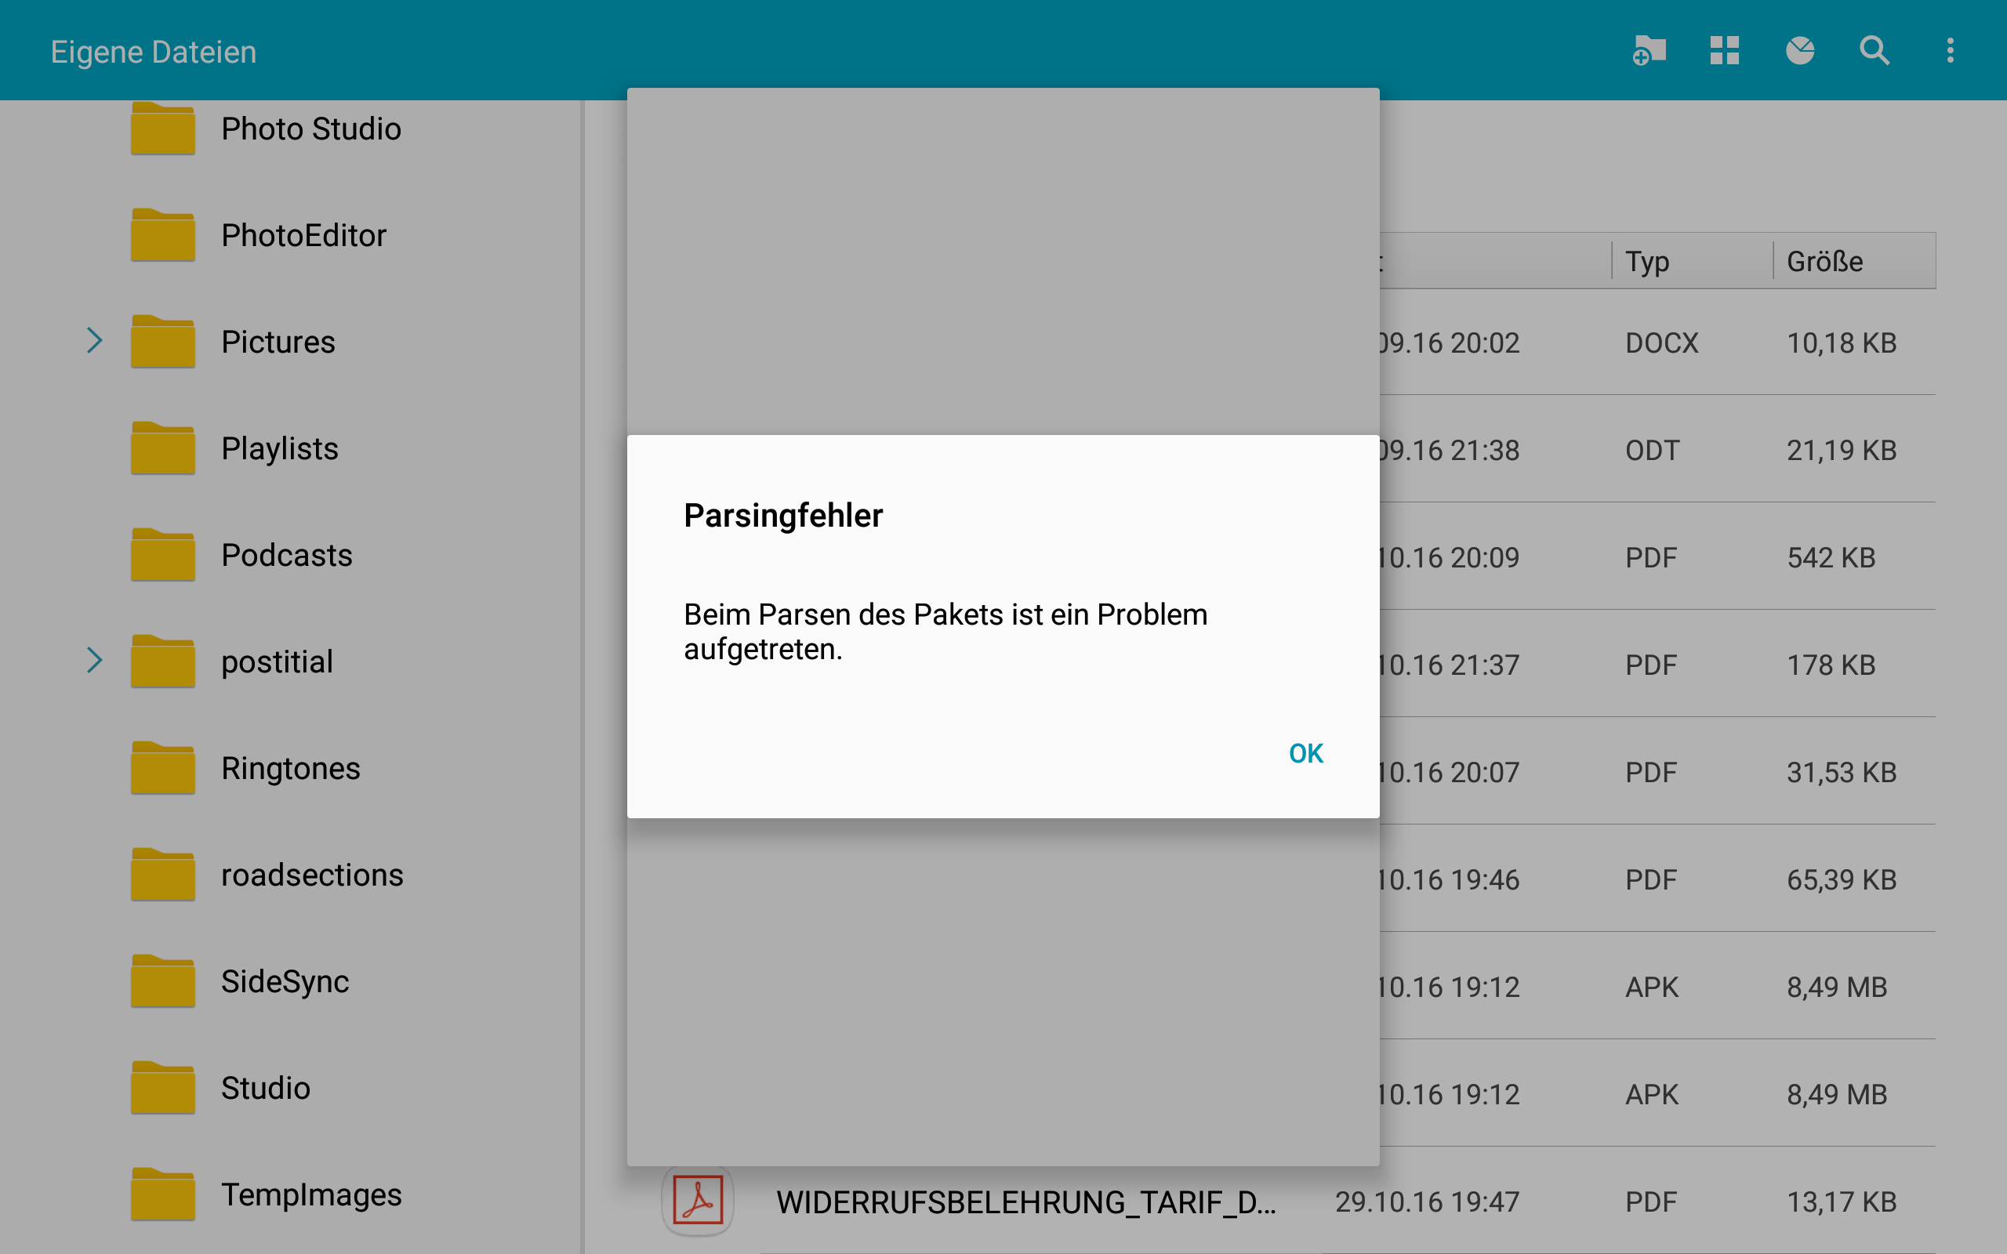Viewport: 2007px width, 1254px height.
Task: Open storage usage pie chart icon
Action: pos(1800,51)
